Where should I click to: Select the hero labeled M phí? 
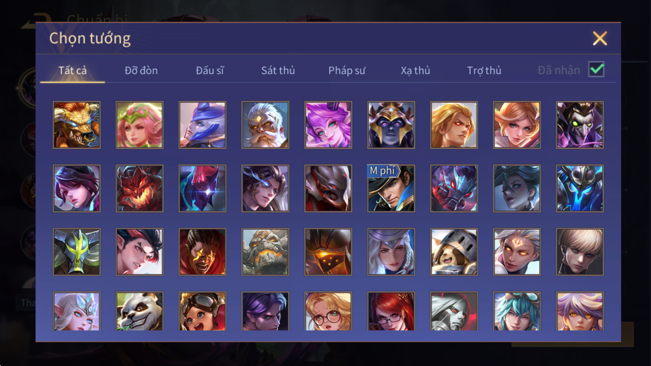(391, 188)
